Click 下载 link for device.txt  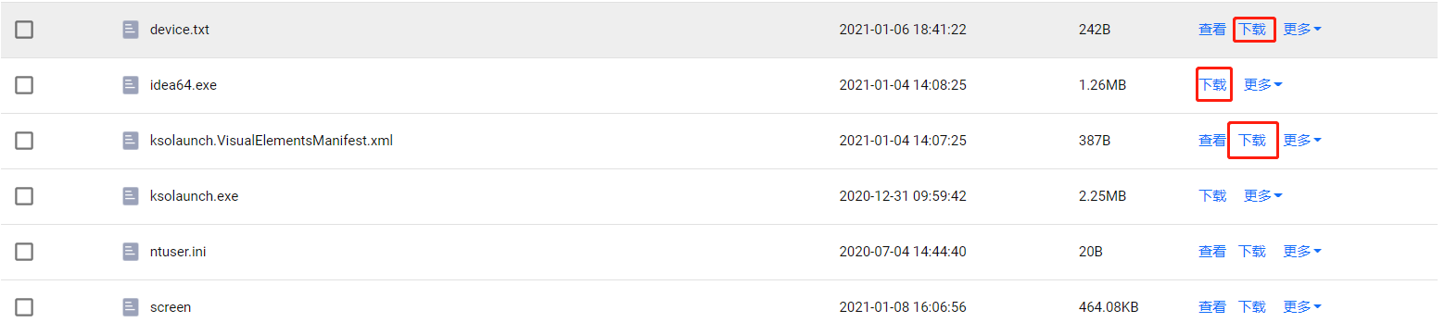1252,30
